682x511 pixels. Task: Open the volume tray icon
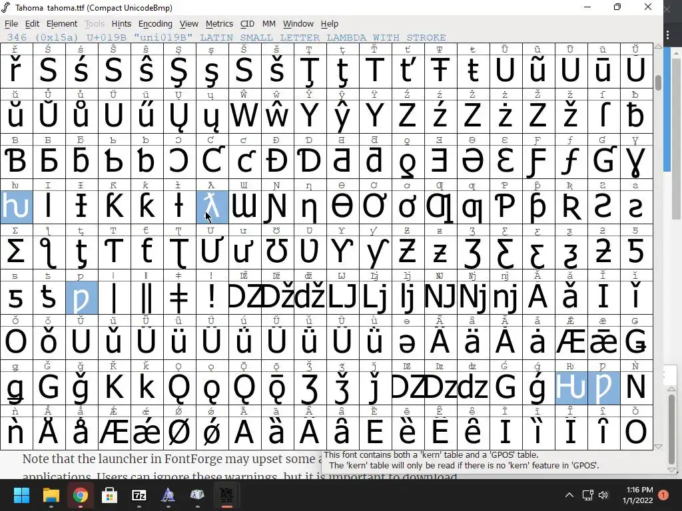[603, 495]
